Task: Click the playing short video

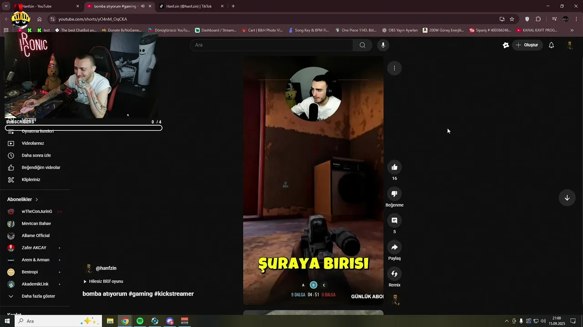Action: (x=313, y=180)
